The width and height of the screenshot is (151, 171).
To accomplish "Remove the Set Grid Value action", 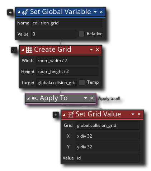I will 139,114.
